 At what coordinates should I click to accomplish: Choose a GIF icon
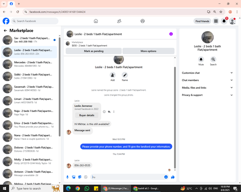(86, 177)
